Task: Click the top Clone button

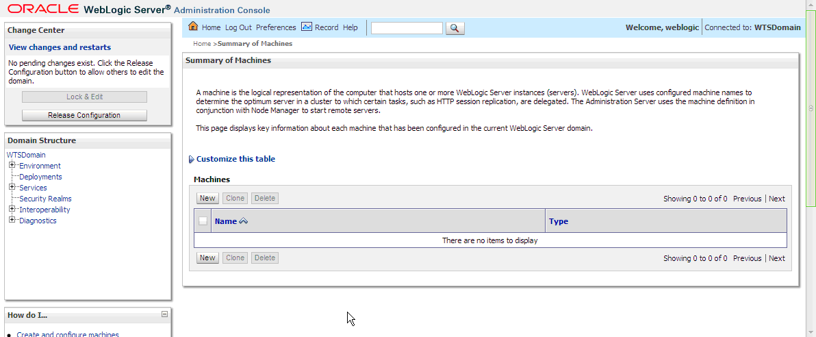Action: (235, 198)
